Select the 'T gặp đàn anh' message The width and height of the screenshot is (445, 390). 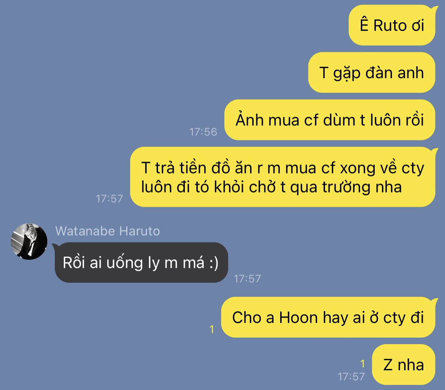point(372,72)
